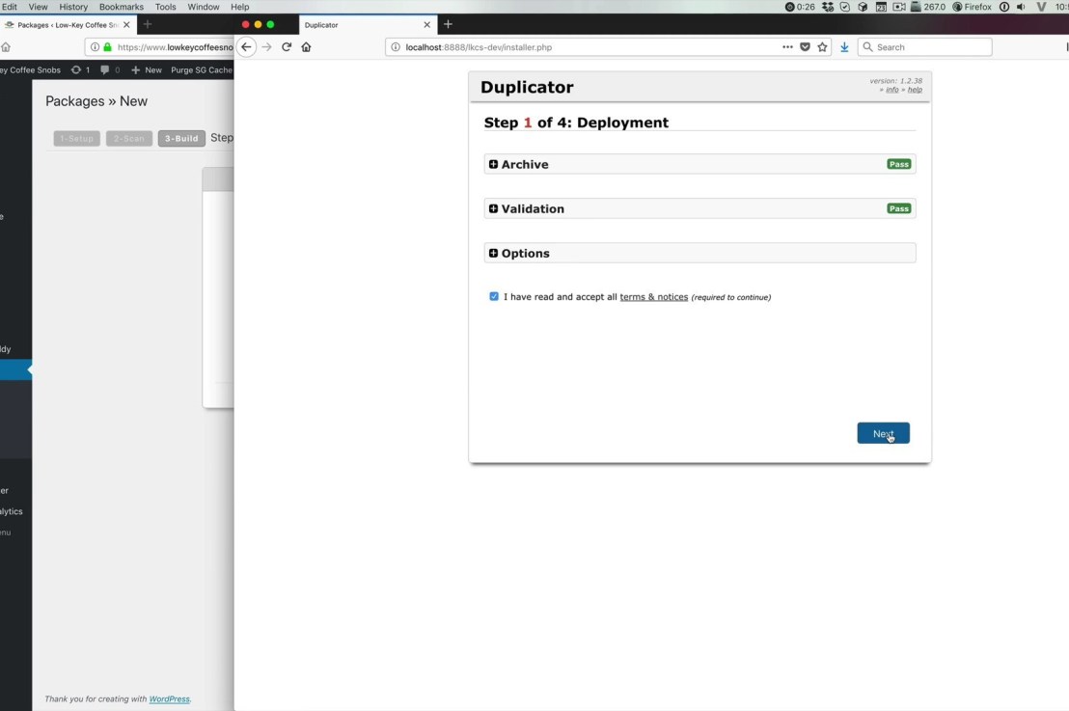1069x711 pixels.
Task: Click the Next button
Action: (x=883, y=432)
